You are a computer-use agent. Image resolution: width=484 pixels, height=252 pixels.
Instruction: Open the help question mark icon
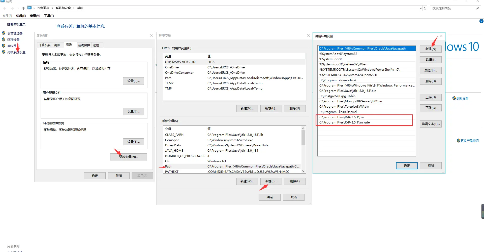tap(481, 21)
